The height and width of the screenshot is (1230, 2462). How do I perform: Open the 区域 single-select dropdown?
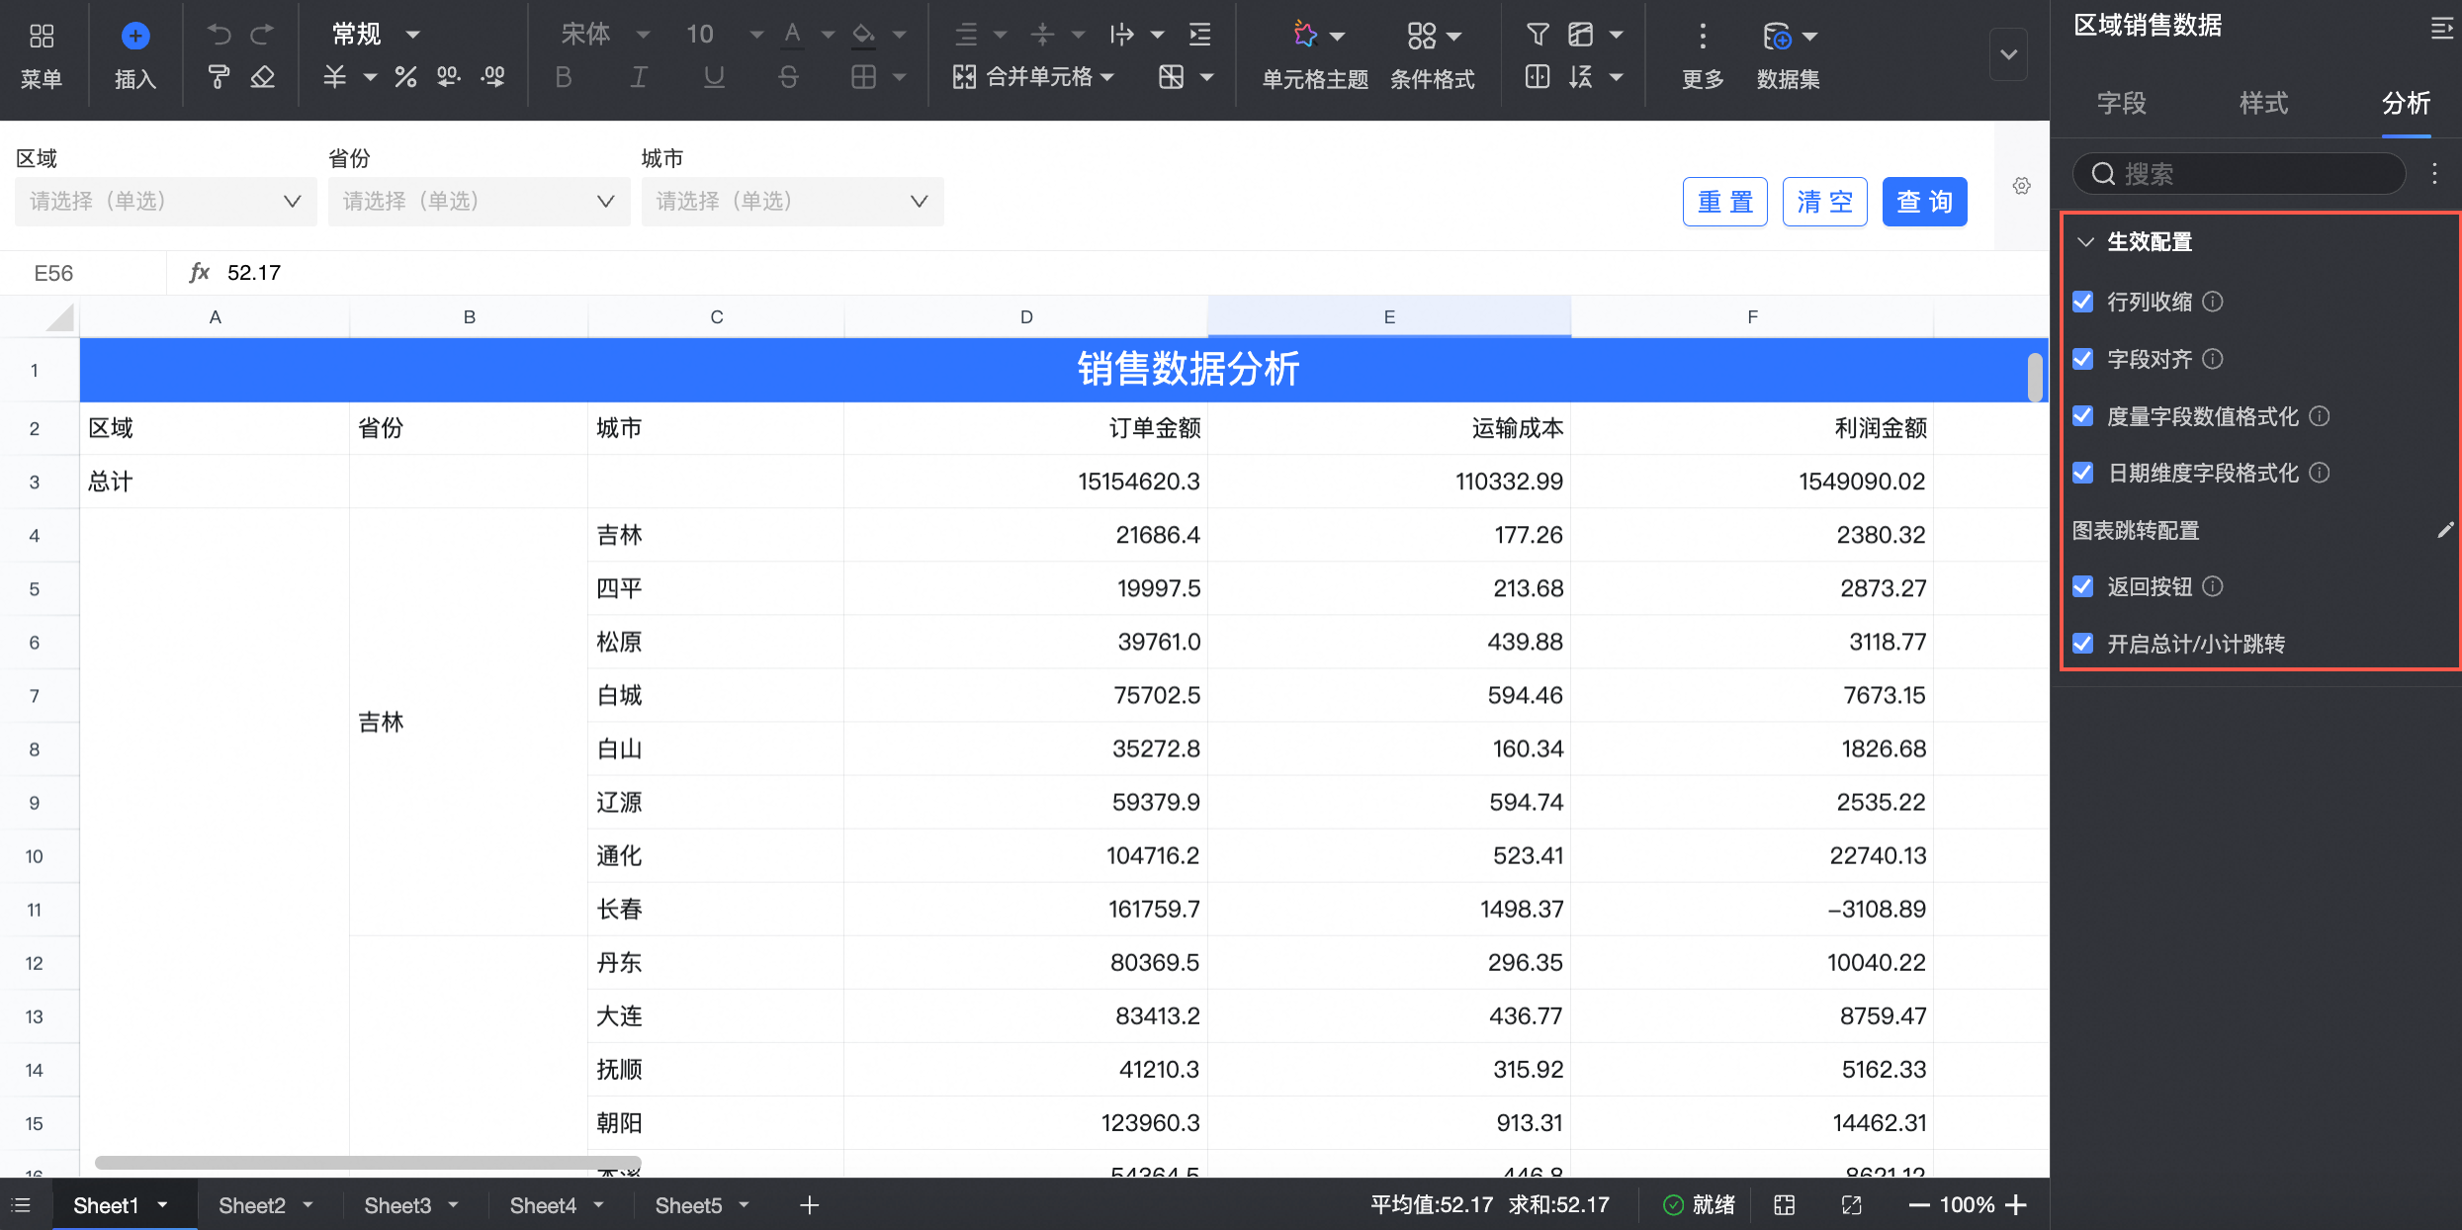click(165, 202)
